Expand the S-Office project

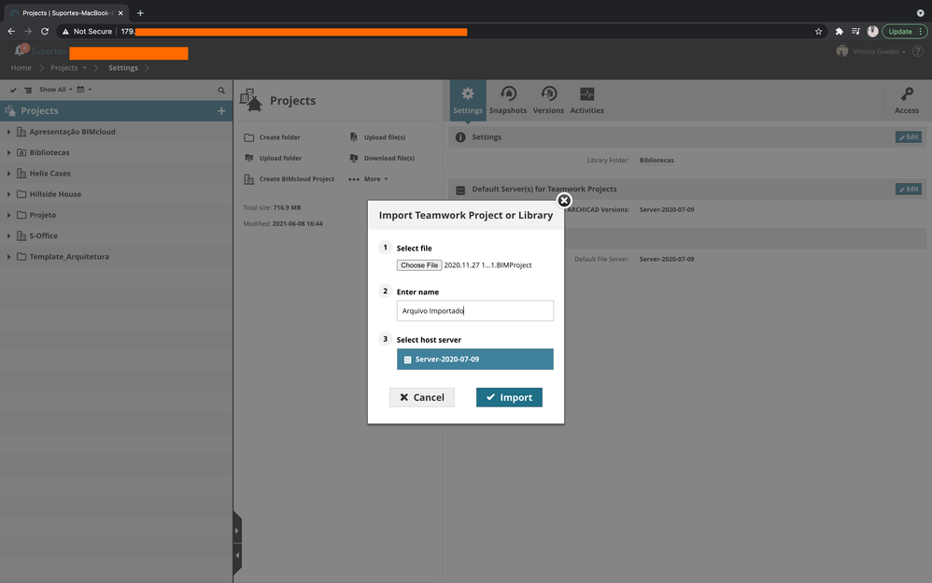click(9, 236)
